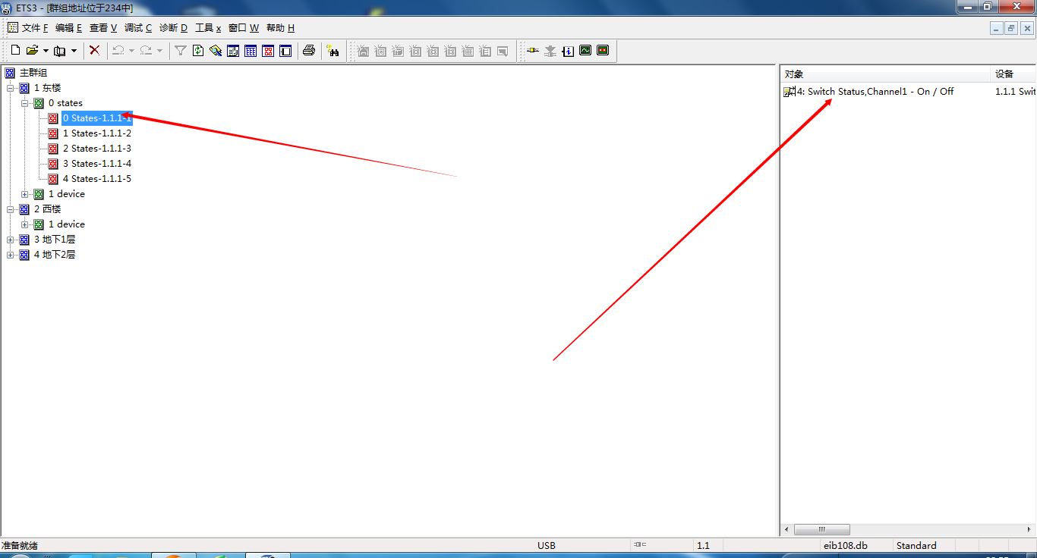Image resolution: width=1037 pixels, height=558 pixels.
Task: Click the red group addresses view icon
Action: point(268,51)
